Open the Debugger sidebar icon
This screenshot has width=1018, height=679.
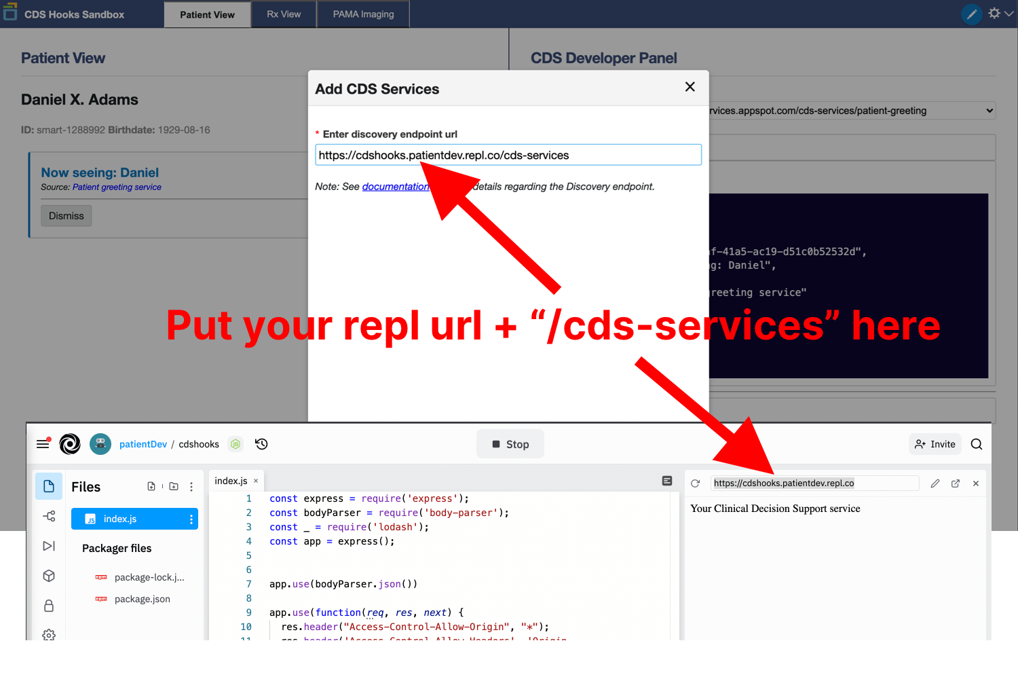point(49,546)
